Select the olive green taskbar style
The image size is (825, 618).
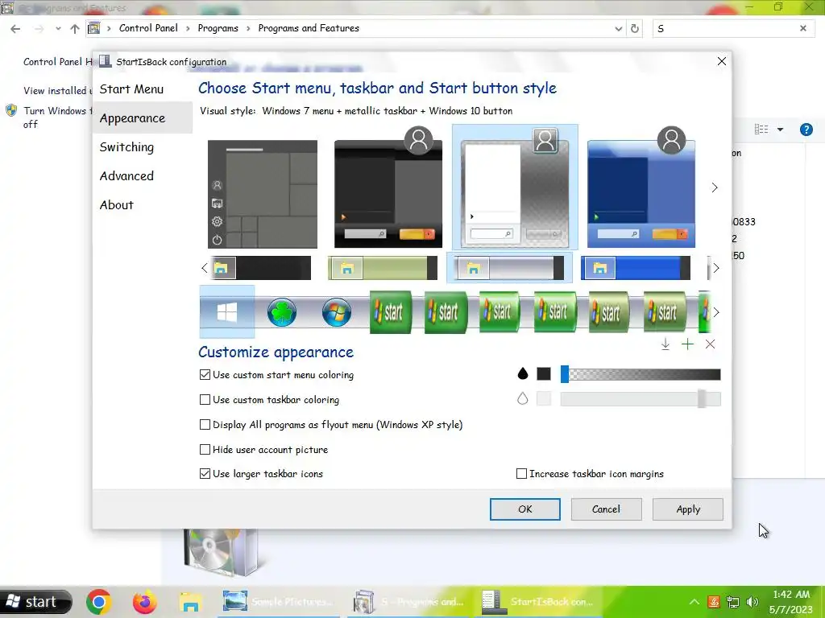[383, 268]
